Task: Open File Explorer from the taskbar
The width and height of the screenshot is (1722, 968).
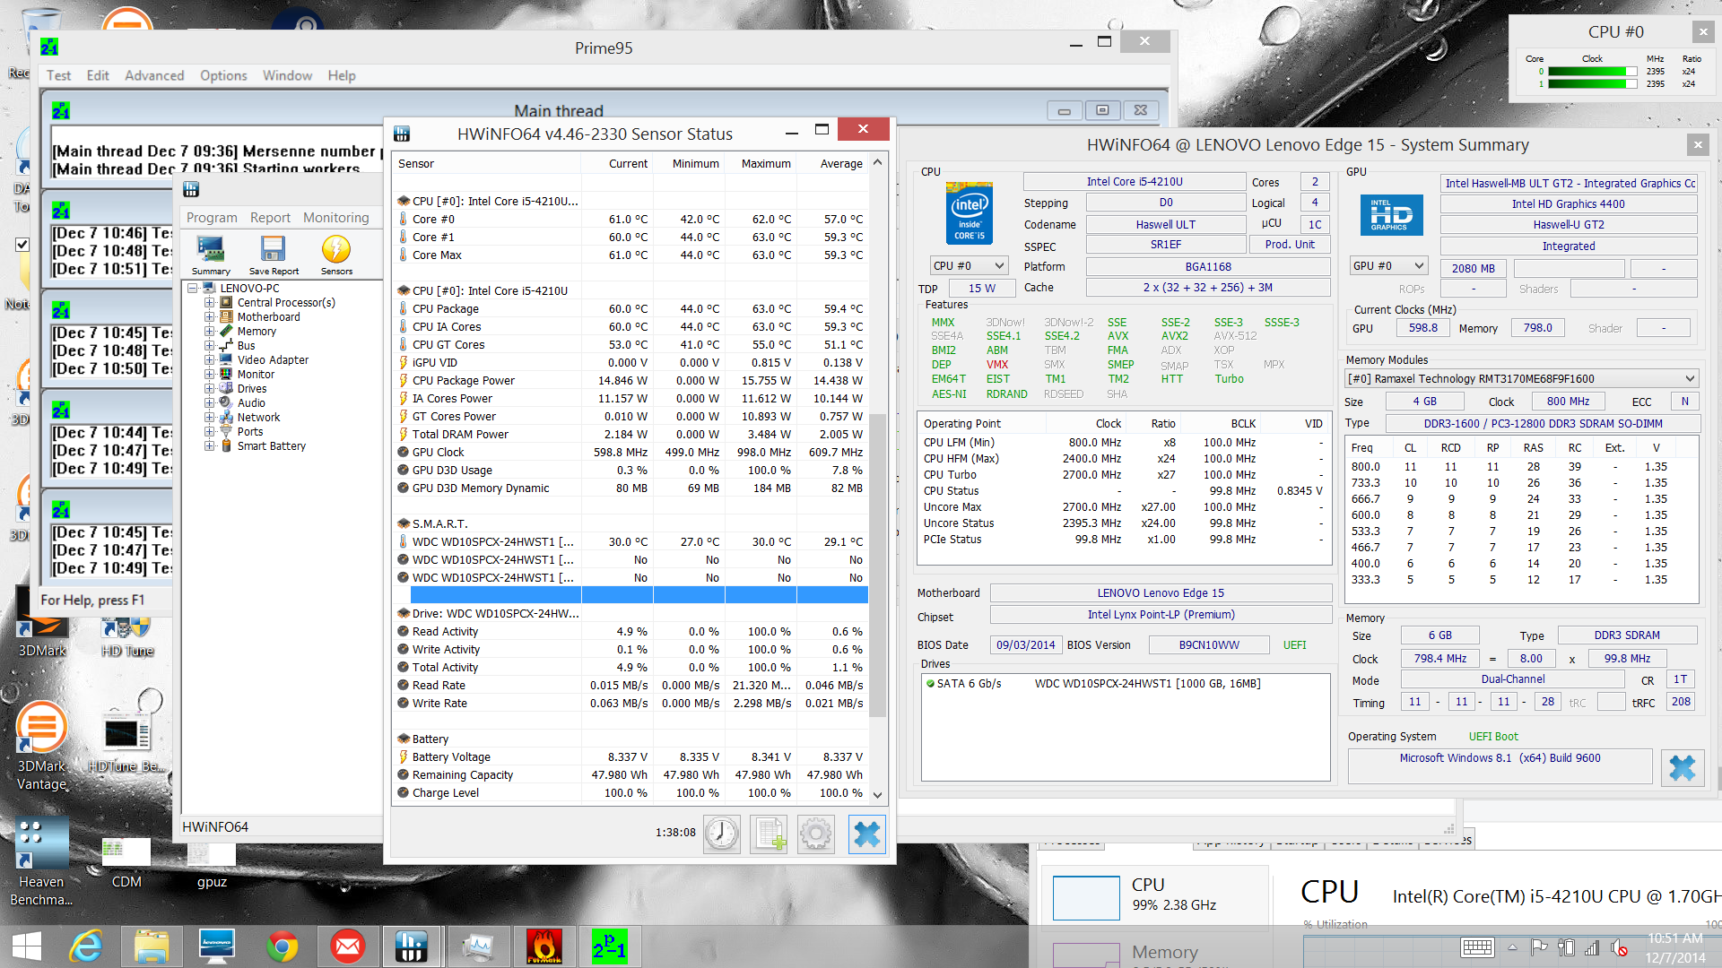Action: (x=152, y=946)
